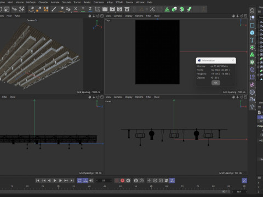Toggle Autokeying red A button
Screen dimensions: 263x197
click(122, 181)
